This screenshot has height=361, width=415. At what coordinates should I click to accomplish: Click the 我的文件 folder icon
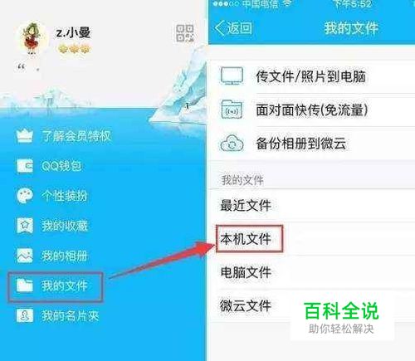click(25, 285)
